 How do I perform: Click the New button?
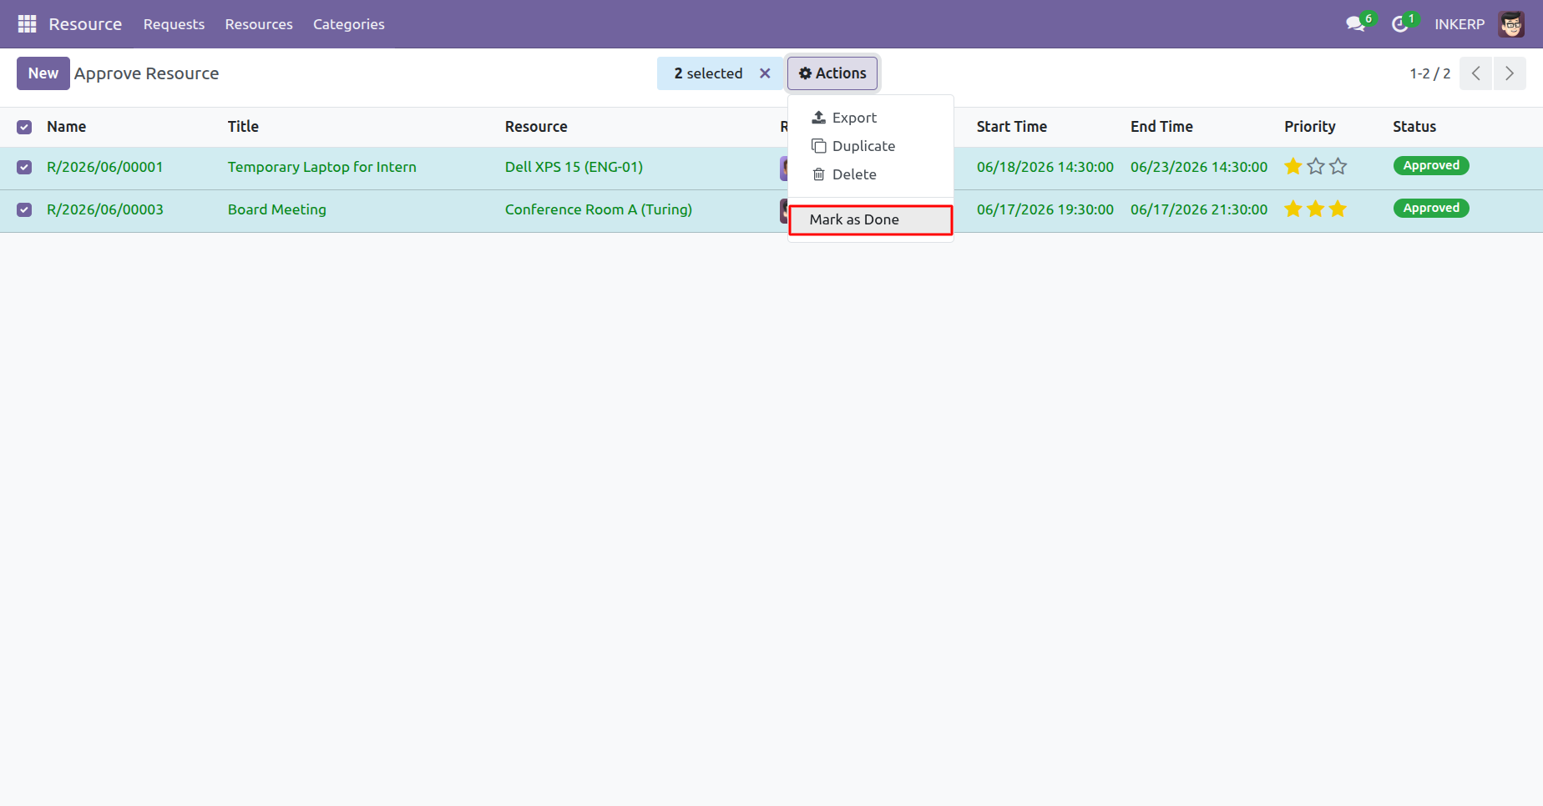43,73
